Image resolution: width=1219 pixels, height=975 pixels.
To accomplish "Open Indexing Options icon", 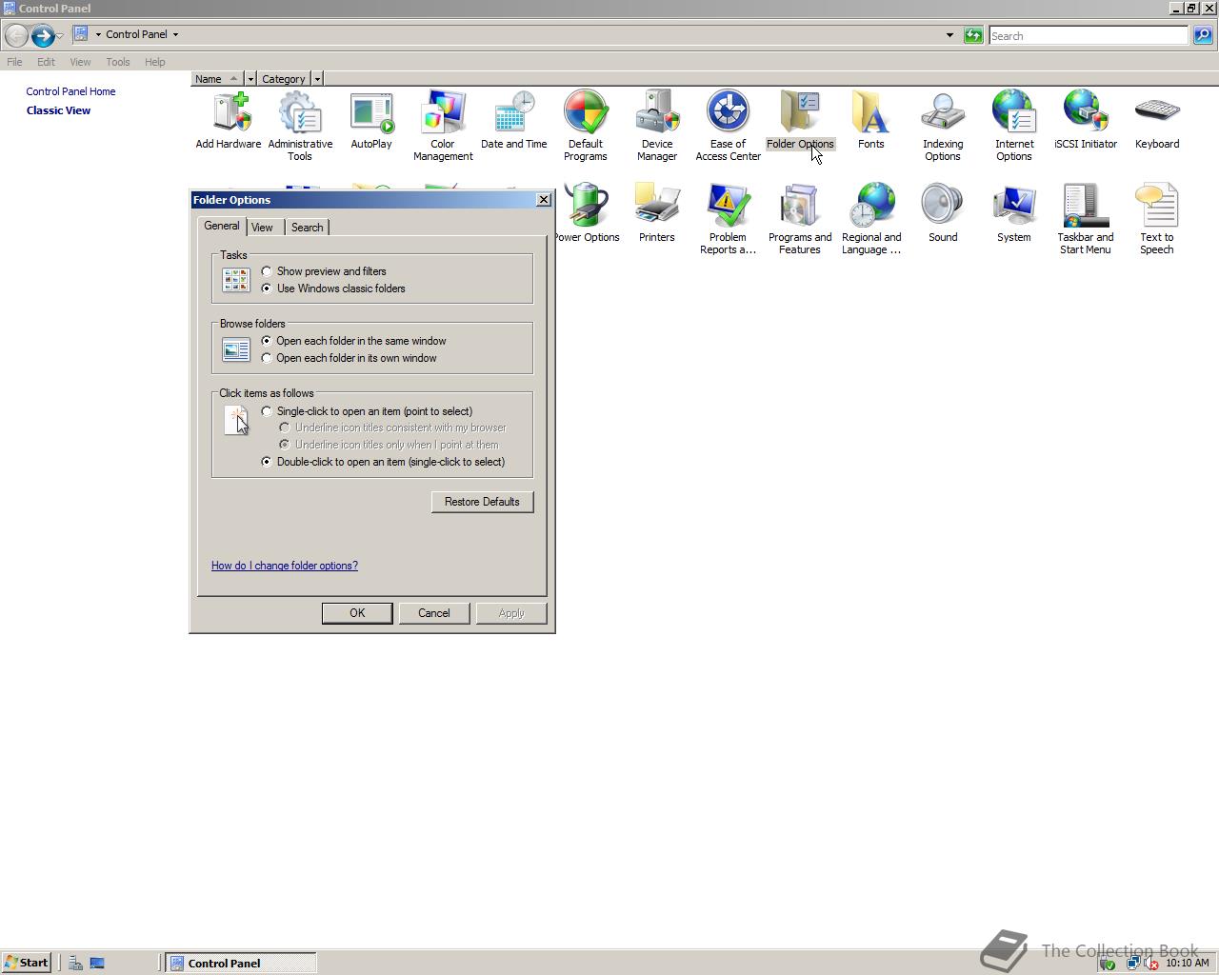I will (x=943, y=127).
